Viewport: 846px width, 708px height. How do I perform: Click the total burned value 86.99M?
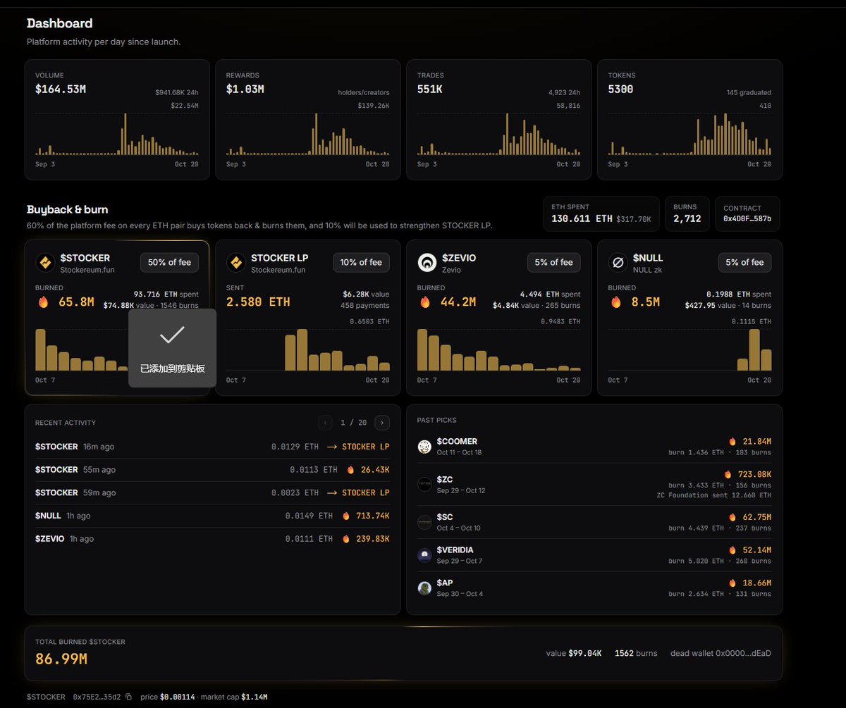point(61,659)
